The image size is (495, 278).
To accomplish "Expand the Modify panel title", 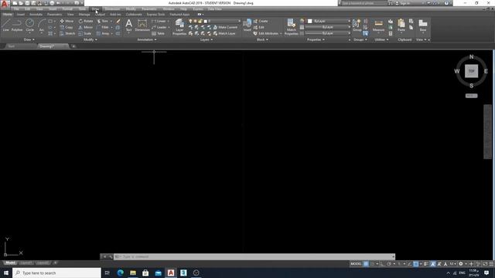I will 90,39.
